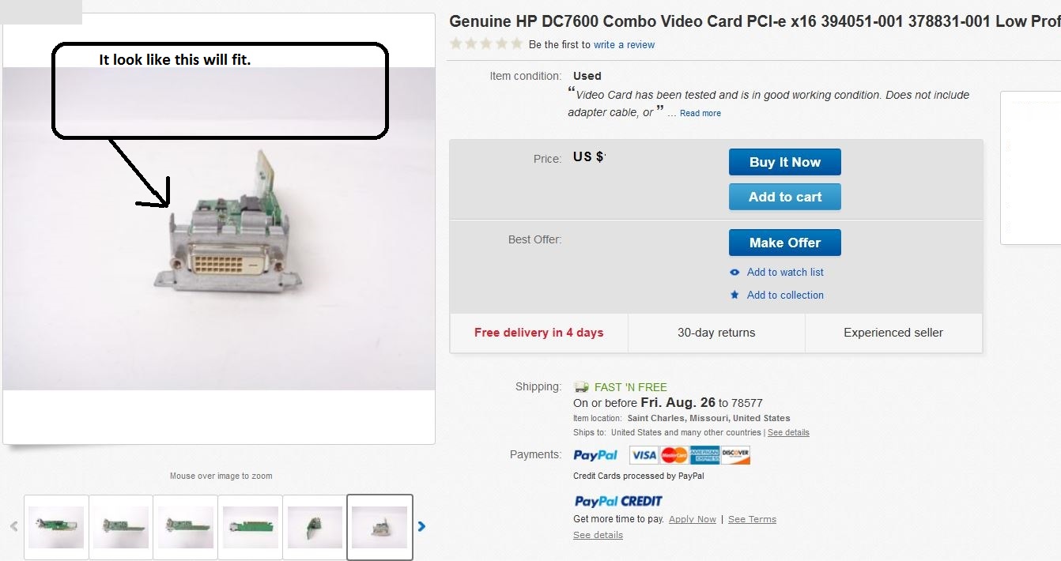Show next thumbnails with the right arrow
Image resolution: width=1061 pixels, height=561 pixels.
tap(421, 526)
